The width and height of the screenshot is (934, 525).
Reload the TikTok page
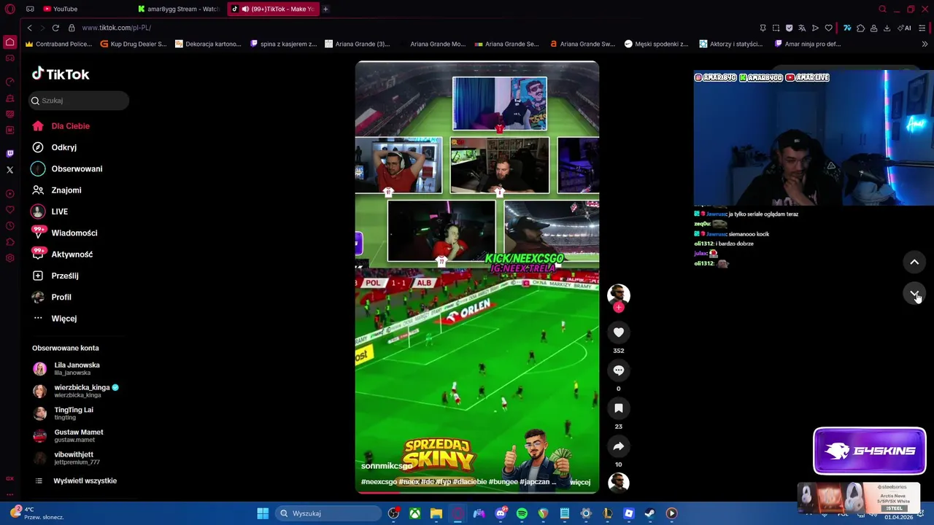click(55, 28)
